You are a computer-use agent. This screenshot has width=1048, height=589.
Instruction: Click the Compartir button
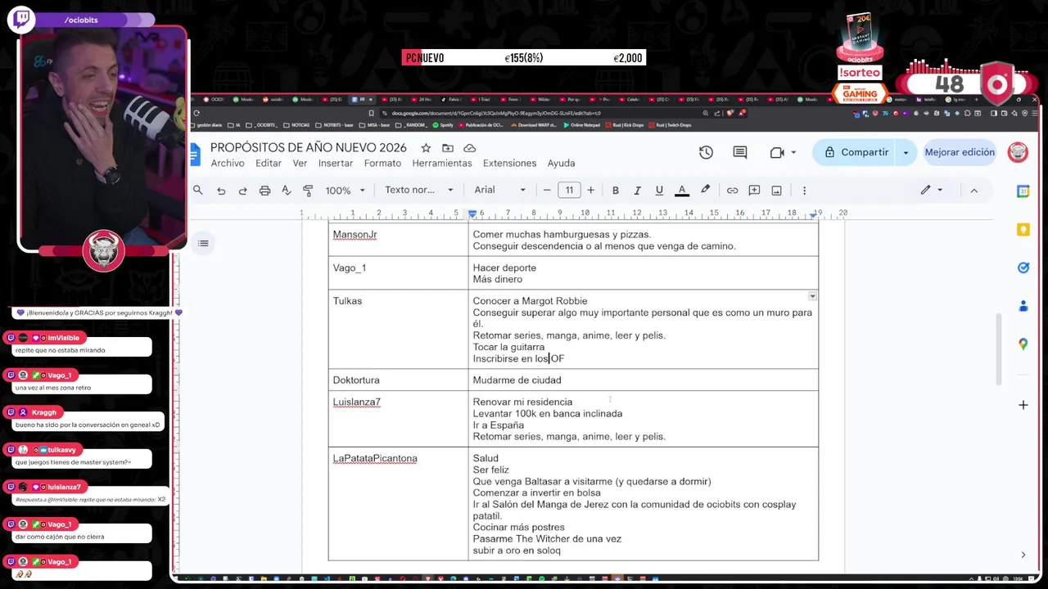[x=856, y=152]
